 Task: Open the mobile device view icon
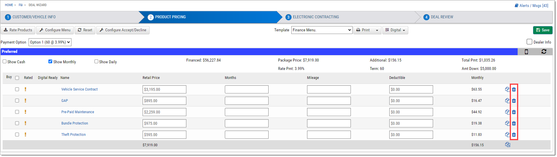[526, 52]
